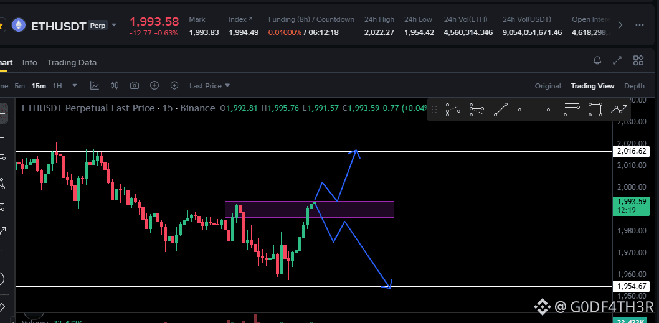This screenshot has height=323, width=659.
Task: Click the 24h Low value 1,954.42
Action: coord(419,32)
